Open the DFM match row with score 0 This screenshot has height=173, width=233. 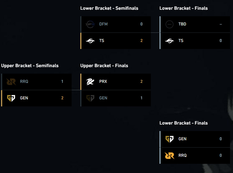(116, 24)
